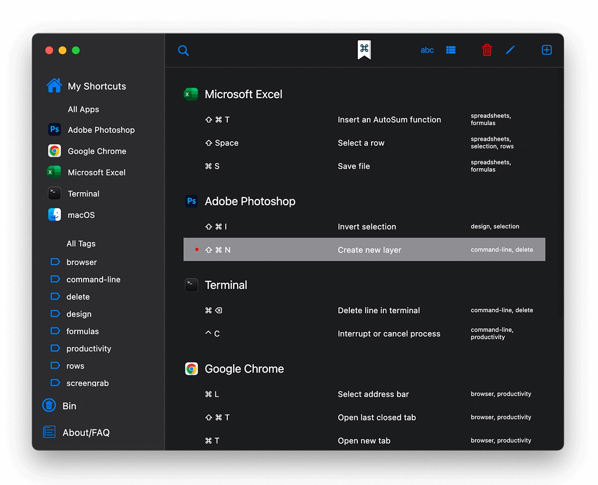Select All Apps in sidebar
Image resolution: width=598 pixels, height=485 pixels.
[83, 110]
